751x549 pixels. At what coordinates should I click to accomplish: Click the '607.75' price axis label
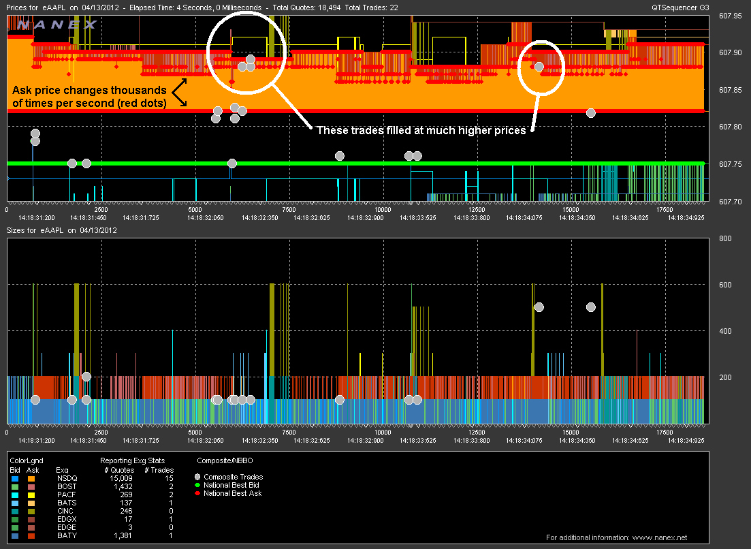(x=730, y=164)
